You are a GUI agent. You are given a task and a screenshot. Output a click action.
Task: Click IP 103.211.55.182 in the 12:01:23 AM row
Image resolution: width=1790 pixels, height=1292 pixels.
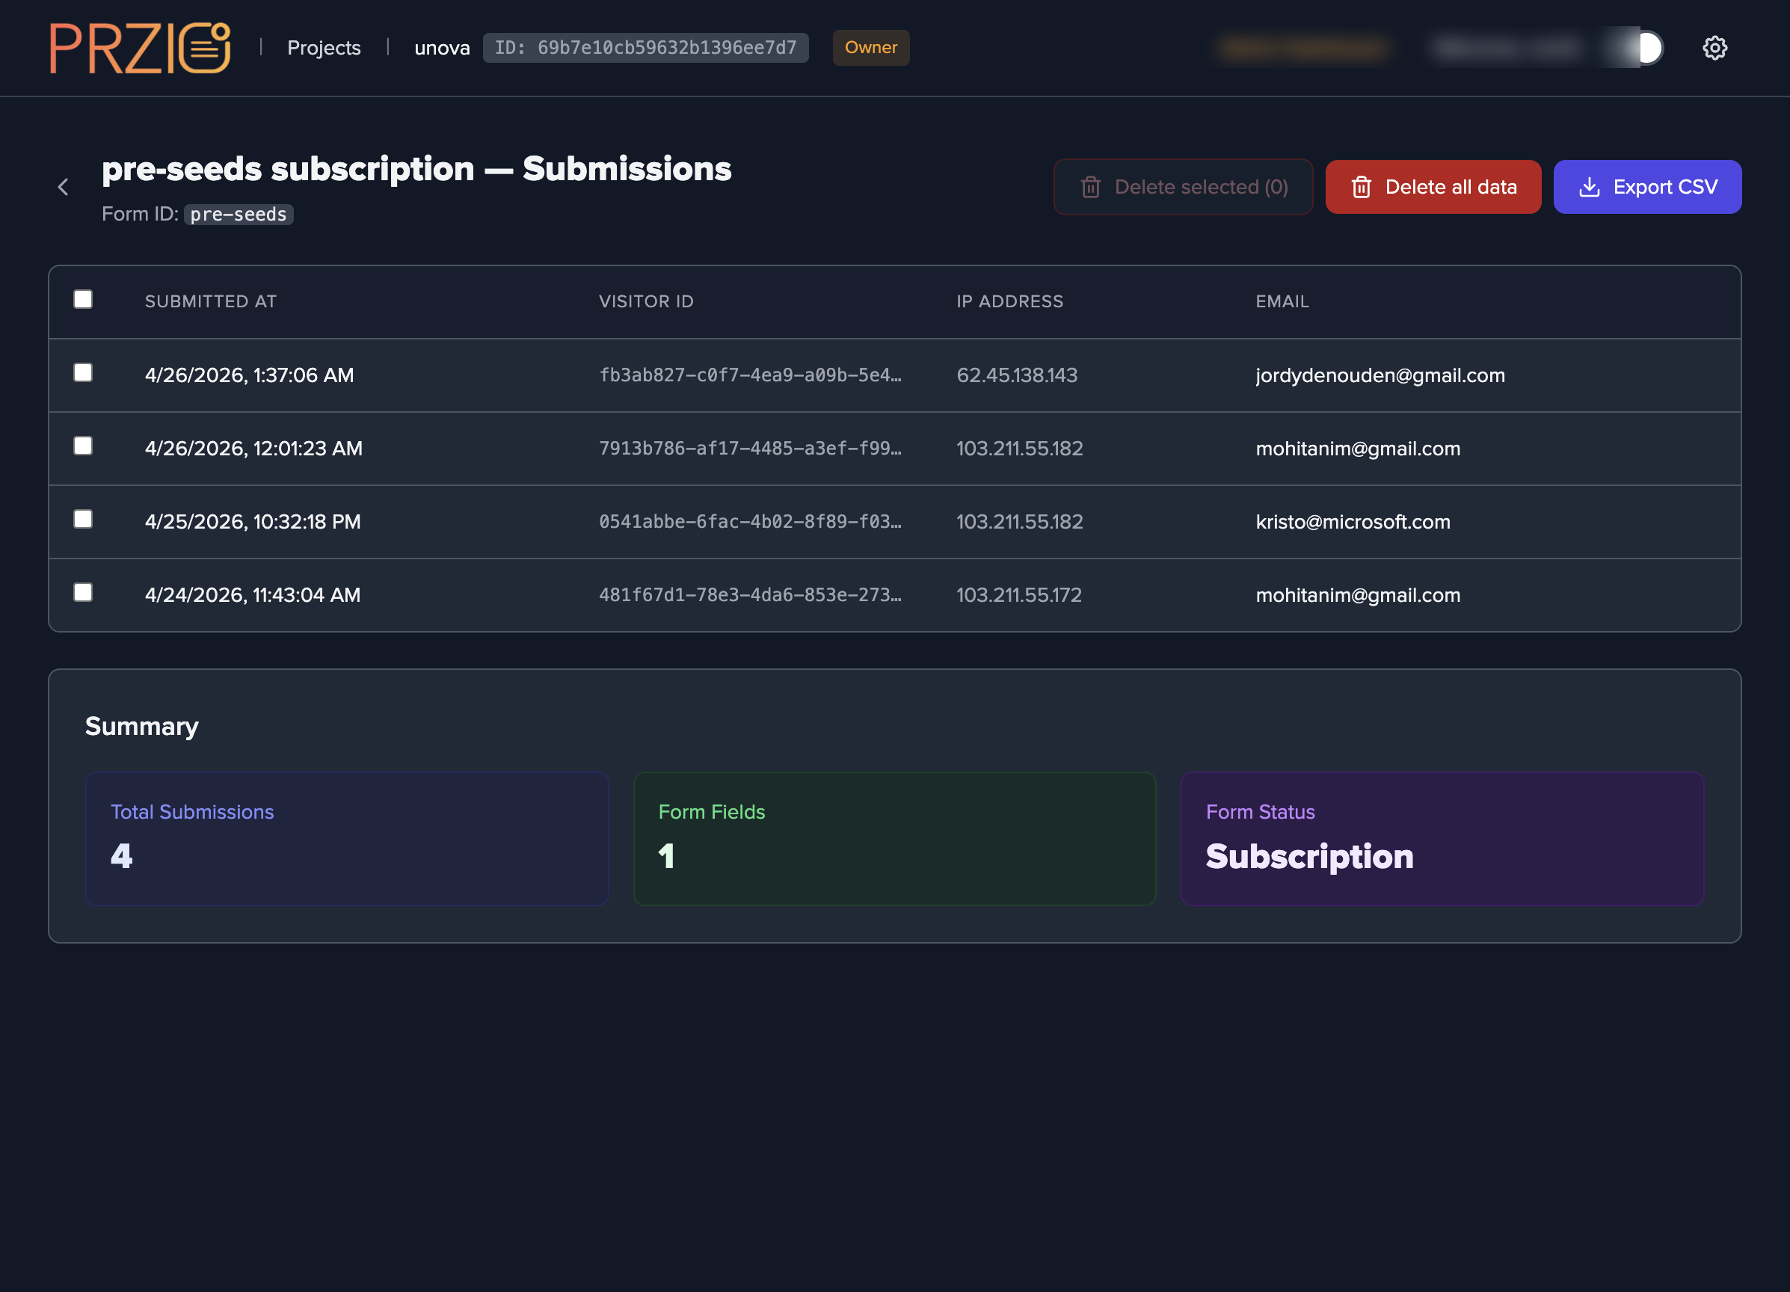point(1020,449)
